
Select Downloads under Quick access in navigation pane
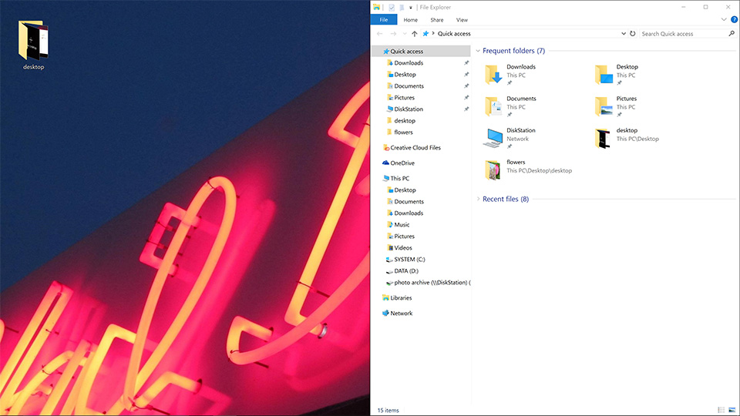tap(409, 62)
